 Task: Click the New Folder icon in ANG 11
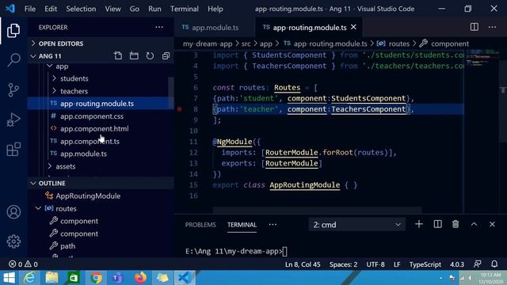coord(134,56)
